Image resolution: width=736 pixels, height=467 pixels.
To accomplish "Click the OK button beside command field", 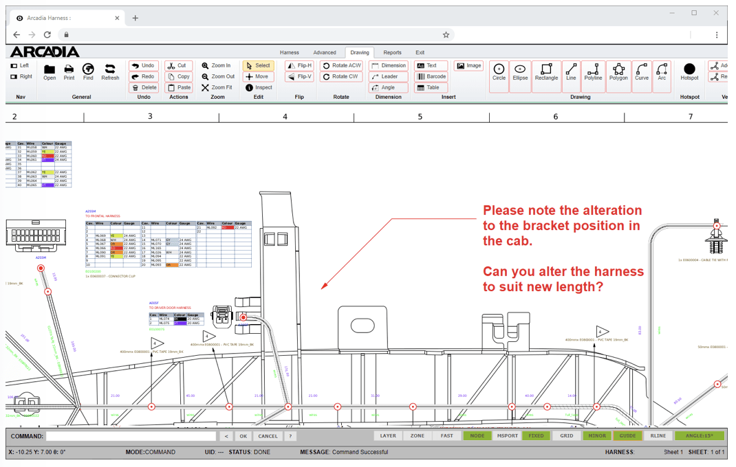I will (243, 436).
